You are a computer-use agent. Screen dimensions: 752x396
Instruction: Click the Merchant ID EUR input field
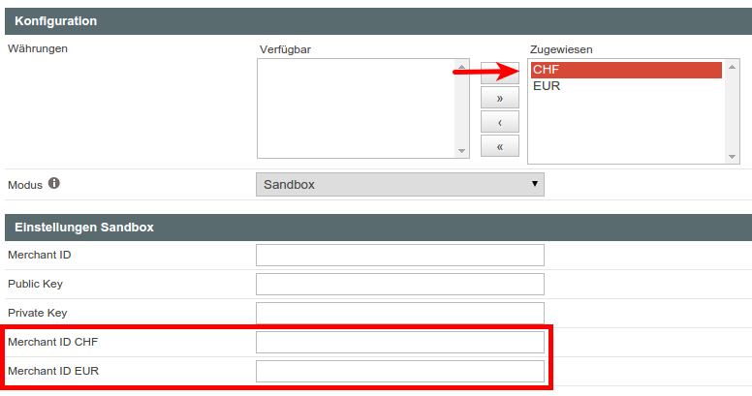click(x=399, y=371)
